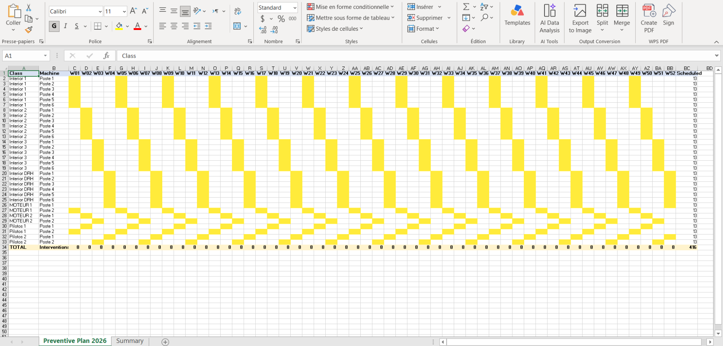Open the Insérer cells menu

click(x=424, y=7)
